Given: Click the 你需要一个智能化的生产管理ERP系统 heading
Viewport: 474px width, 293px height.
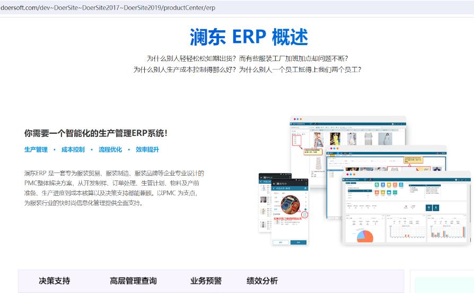Looking at the screenshot, I should coord(96,133).
